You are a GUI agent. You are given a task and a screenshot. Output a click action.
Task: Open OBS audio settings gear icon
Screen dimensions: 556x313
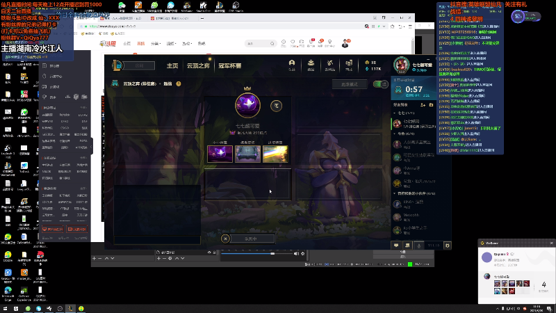tap(302, 253)
